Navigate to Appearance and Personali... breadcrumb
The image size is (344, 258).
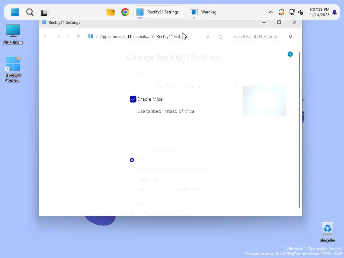pyautogui.click(x=124, y=37)
